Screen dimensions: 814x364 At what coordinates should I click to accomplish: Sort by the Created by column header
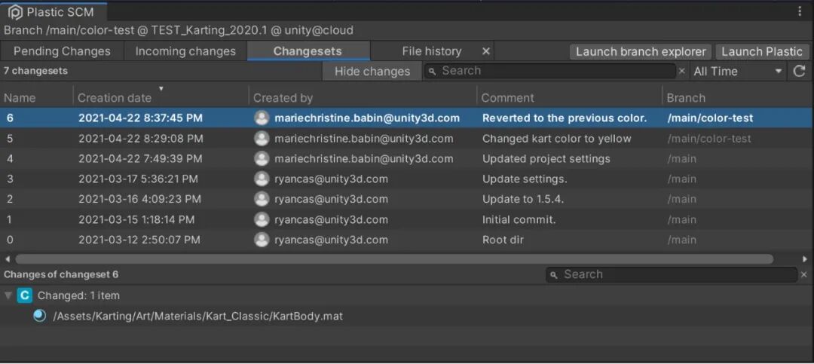[283, 98]
